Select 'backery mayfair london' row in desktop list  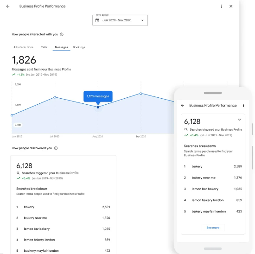tap(63, 251)
